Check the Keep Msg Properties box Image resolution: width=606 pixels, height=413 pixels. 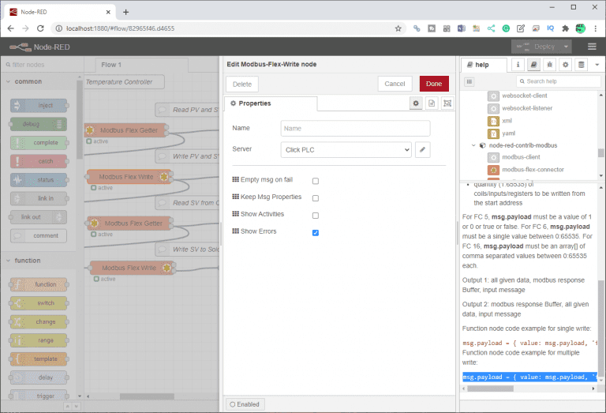point(316,197)
